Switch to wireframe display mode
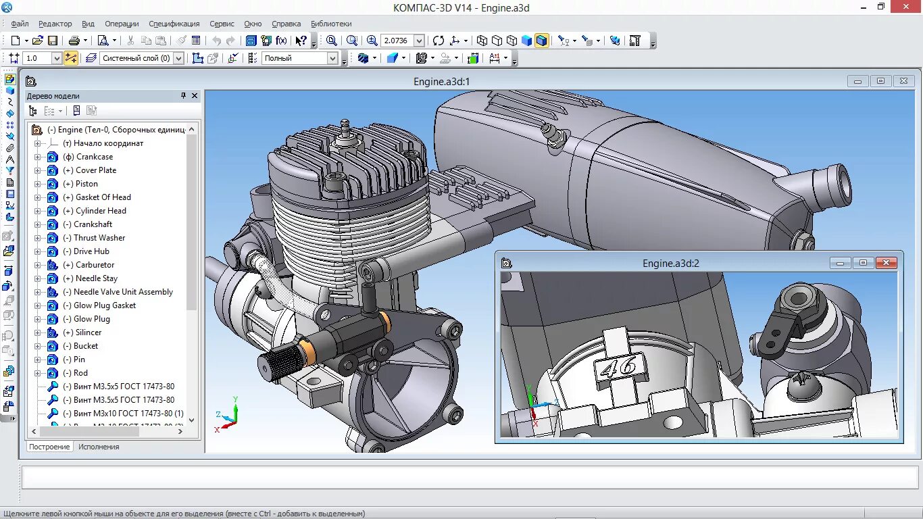Image resolution: width=923 pixels, height=519 pixels. [482, 41]
